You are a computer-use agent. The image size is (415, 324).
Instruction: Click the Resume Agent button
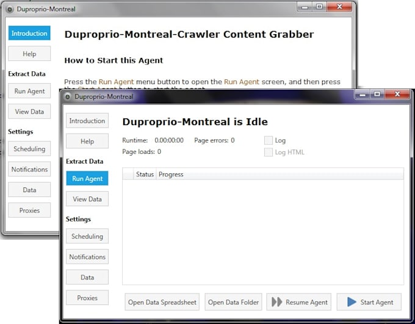point(299,302)
